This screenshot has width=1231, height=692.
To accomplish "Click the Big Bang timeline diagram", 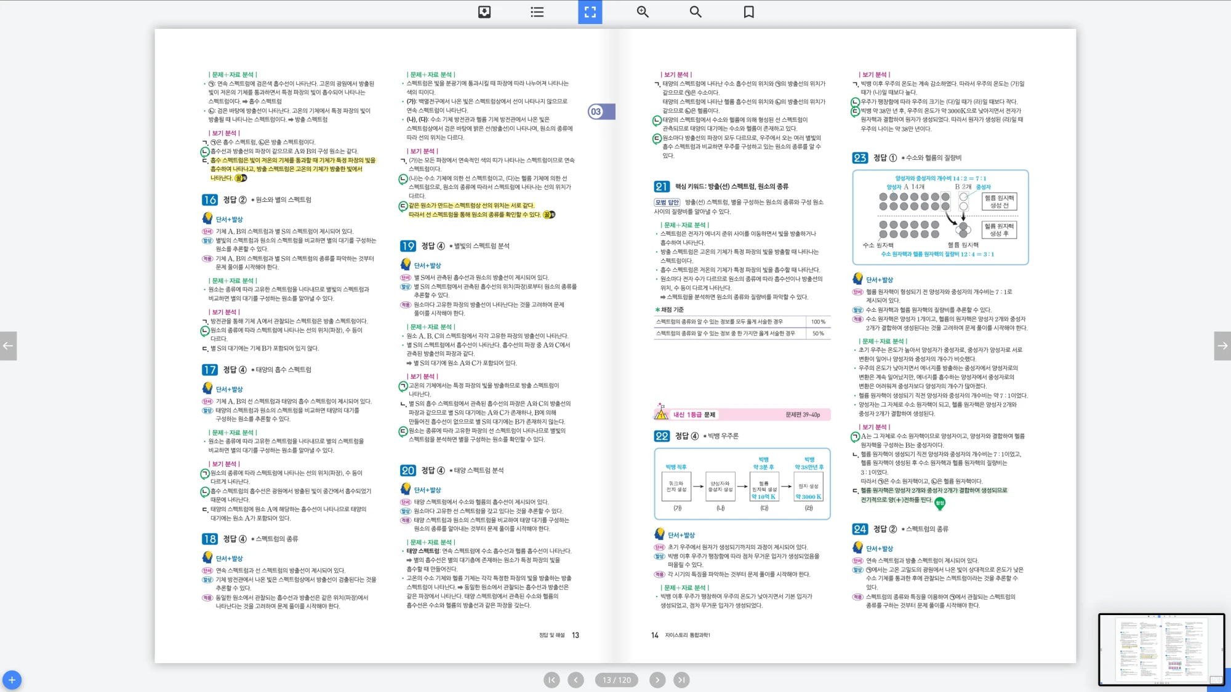I will (x=742, y=483).
